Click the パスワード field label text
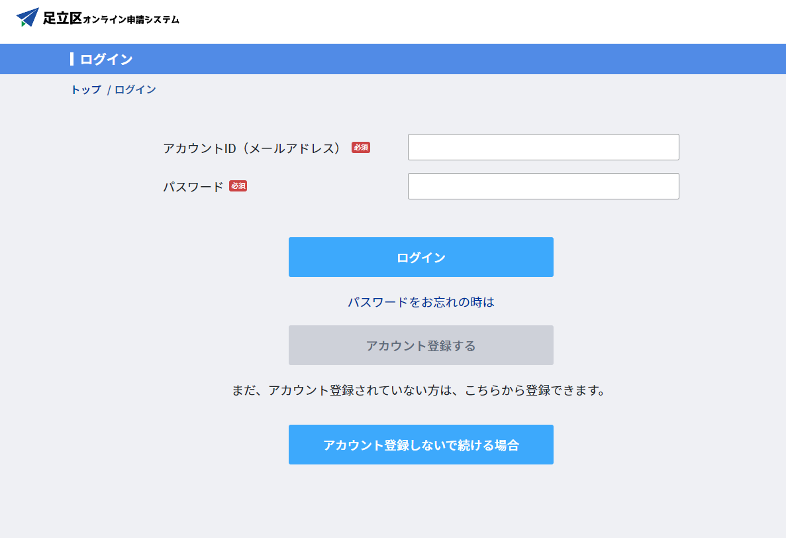786x538 pixels. coord(193,187)
